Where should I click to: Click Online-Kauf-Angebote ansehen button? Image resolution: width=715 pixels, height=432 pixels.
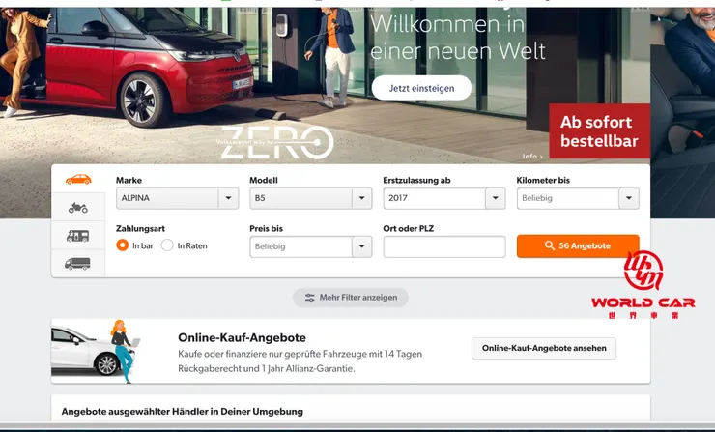(x=544, y=348)
